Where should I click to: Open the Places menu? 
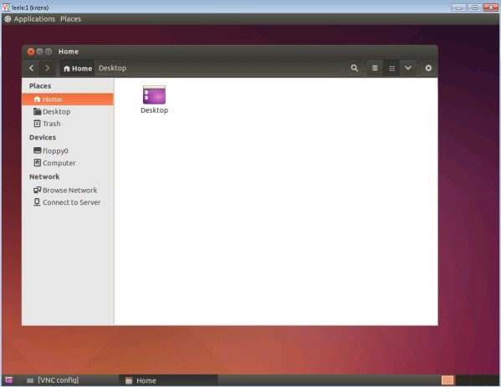(x=70, y=19)
